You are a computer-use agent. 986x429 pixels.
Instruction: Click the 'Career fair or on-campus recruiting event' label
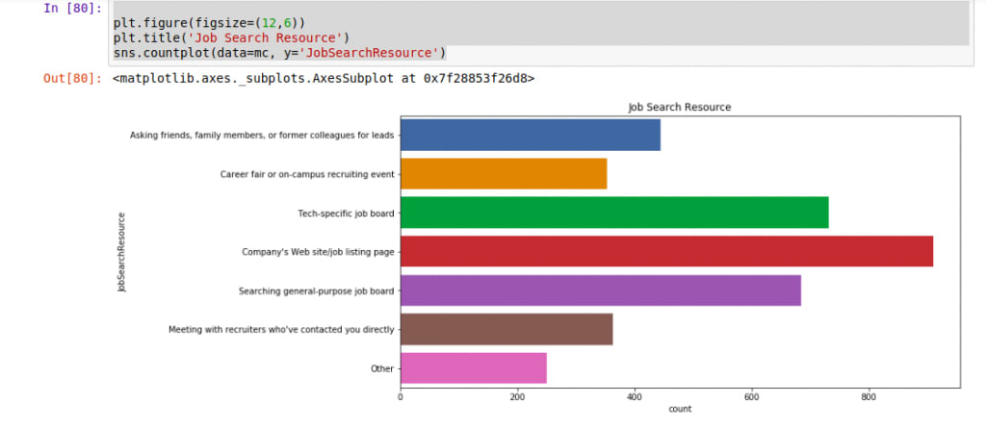(307, 174)
